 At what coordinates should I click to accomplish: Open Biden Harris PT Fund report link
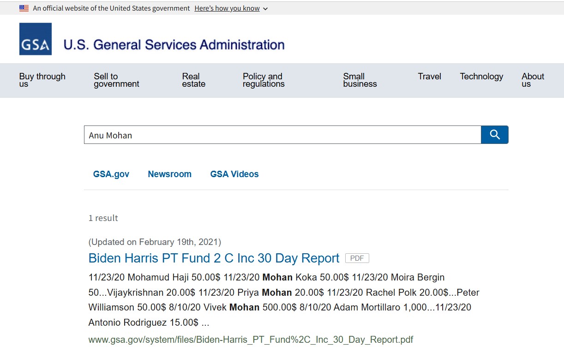(x=214, y=258)
